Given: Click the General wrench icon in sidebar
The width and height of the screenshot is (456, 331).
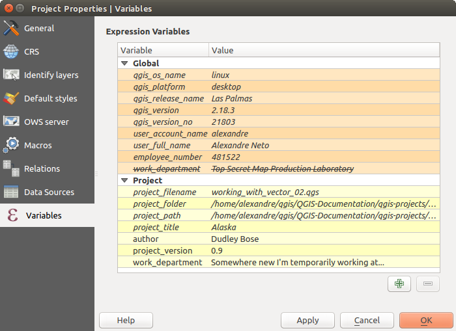Looking at the screenshot, I should pyautogui.click(x=12, y=29).
